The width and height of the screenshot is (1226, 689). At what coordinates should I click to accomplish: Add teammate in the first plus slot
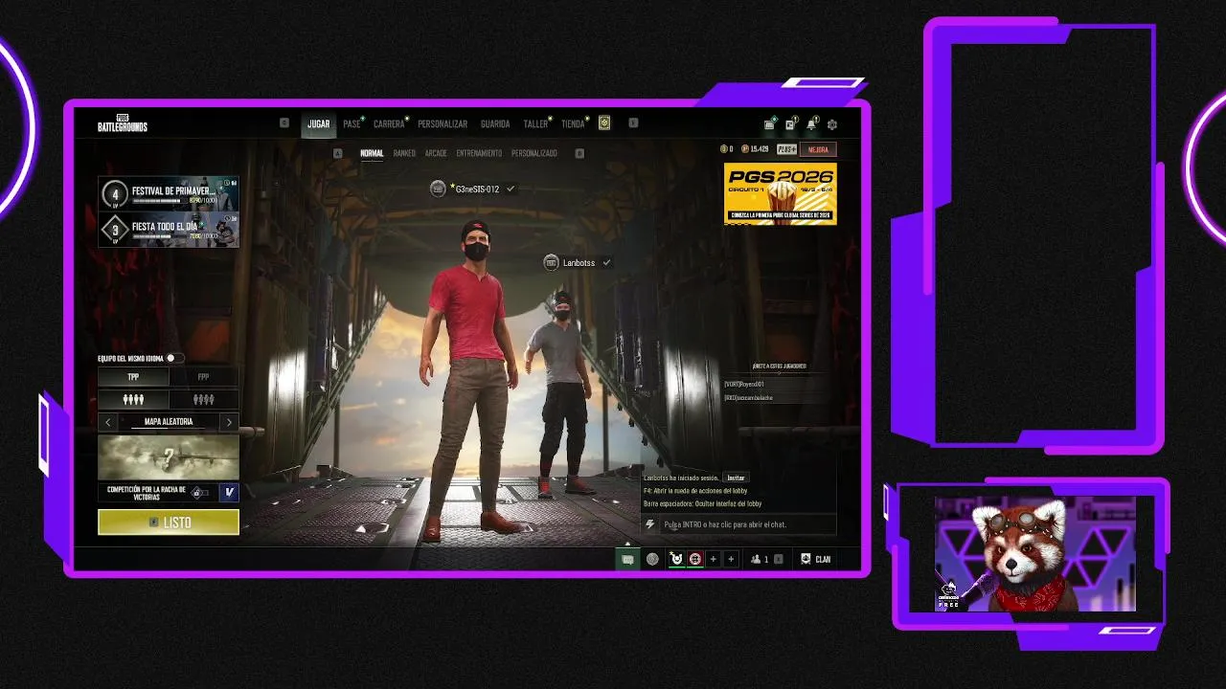tap(713, 559)
